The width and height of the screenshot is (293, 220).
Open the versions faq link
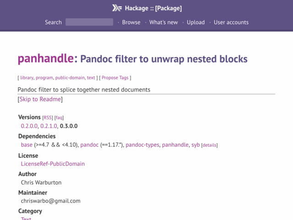(59, 118)
